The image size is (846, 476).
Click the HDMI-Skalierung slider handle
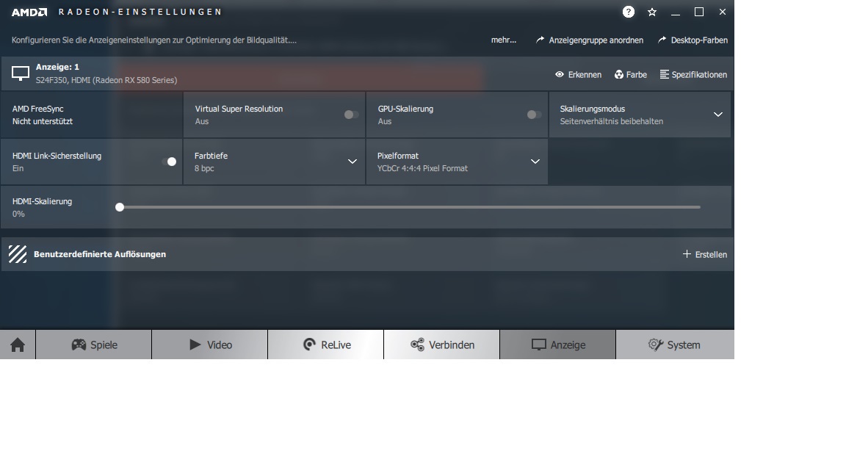click(x=120, y=207)
